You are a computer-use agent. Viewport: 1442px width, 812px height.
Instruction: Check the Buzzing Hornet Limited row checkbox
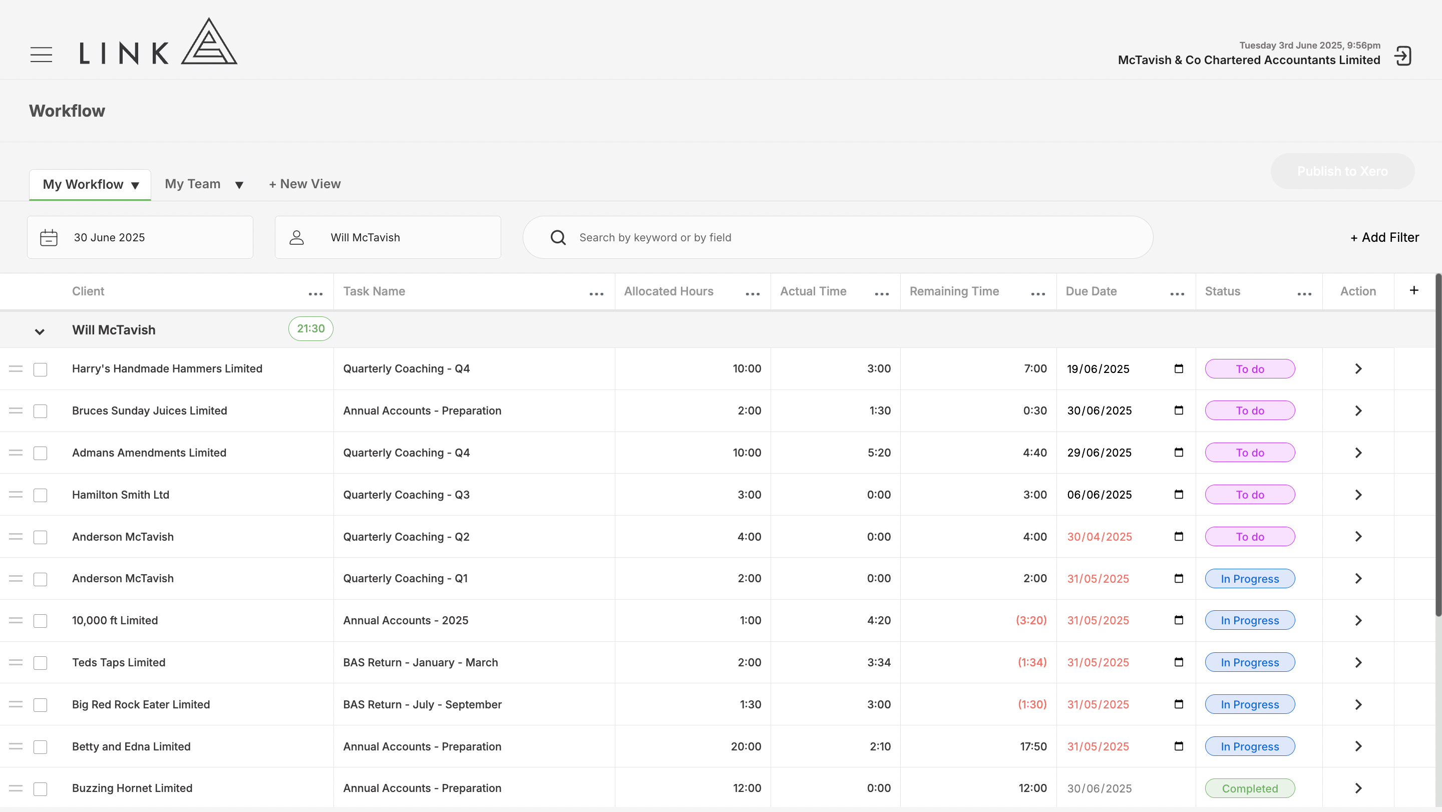(40, 788)
